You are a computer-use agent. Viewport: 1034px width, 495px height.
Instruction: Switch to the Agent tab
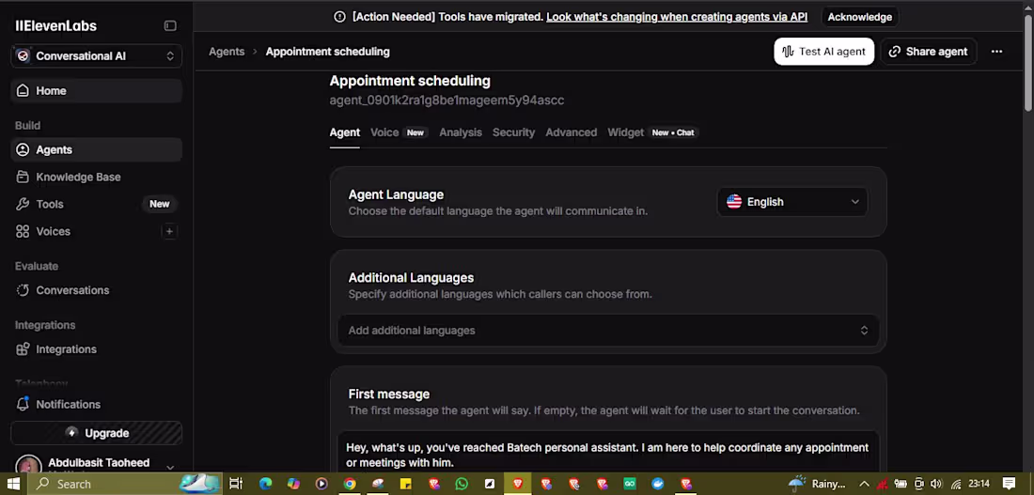click(344, 132)
